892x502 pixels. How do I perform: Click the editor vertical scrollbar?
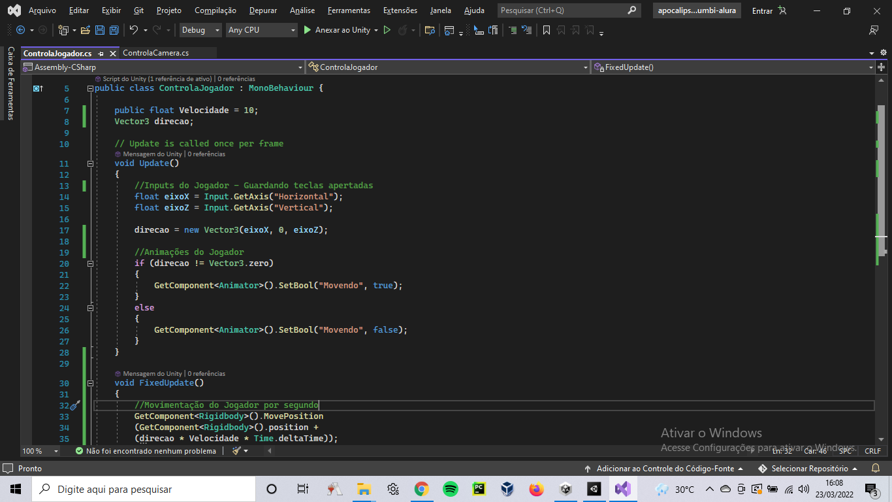point(881,258)
